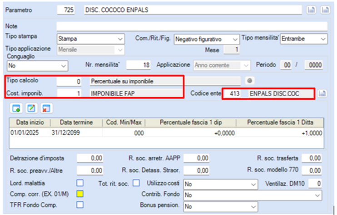This screenshot has width=337, height=215.
Task: Click the gray round button beside Tipo calcolo
Action: pyautogui.click(x=249, y=81)
